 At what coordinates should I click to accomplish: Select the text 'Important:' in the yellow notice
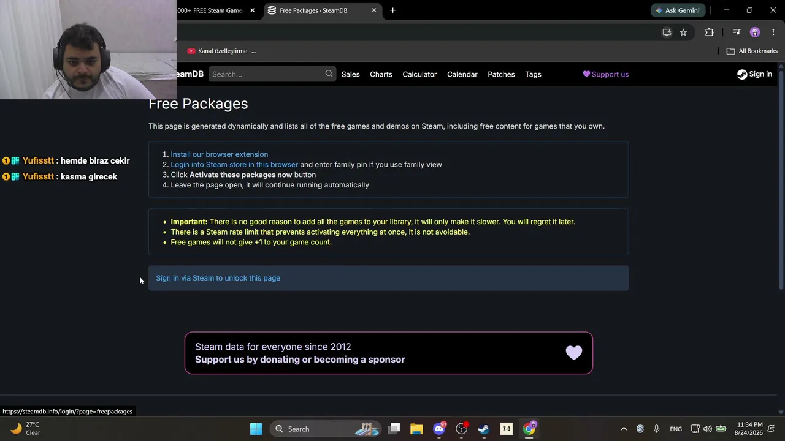click(x=189, y=222)
